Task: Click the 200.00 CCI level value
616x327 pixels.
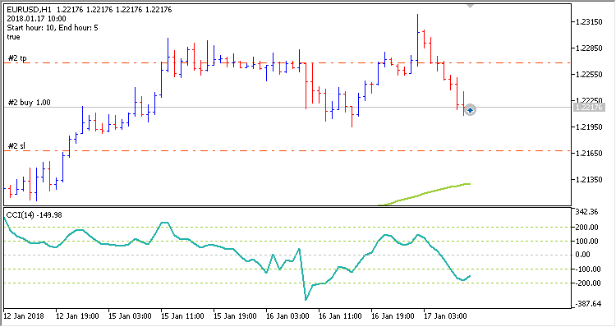Action: pyautogui.click(x=586, y=227)
